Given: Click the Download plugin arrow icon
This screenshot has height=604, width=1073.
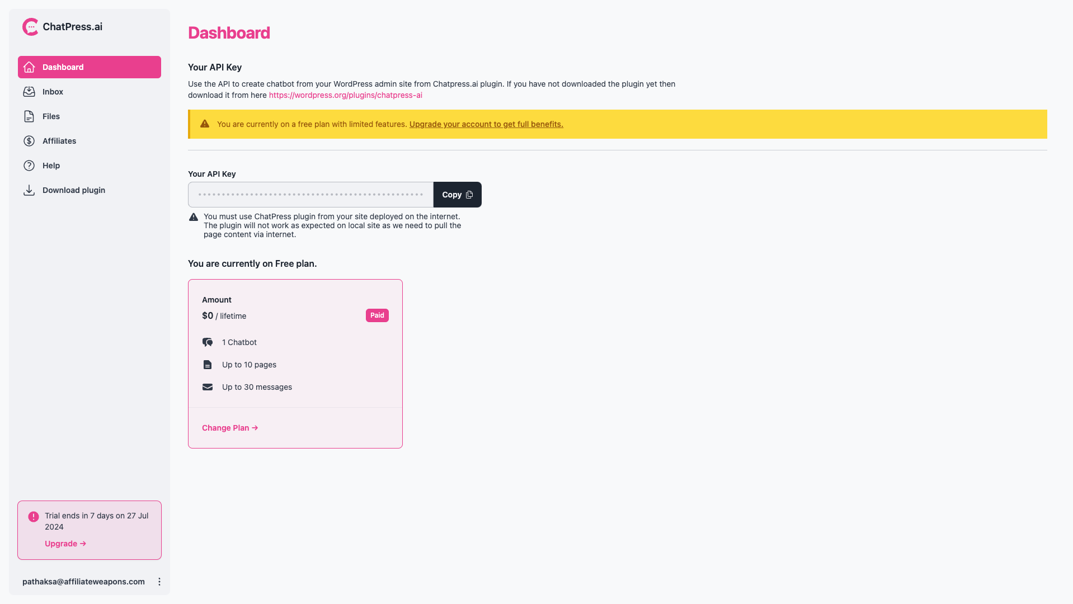Looking at the screenshot, I should pos(29,190).
